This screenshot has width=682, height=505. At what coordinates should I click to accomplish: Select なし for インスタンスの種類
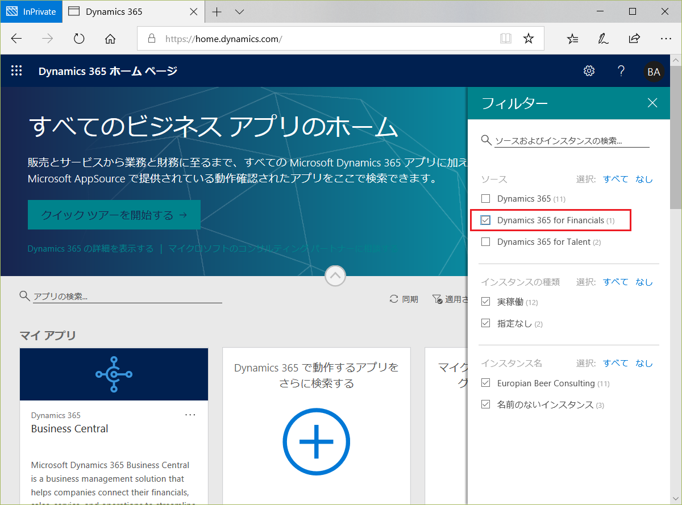coord(644,282)
